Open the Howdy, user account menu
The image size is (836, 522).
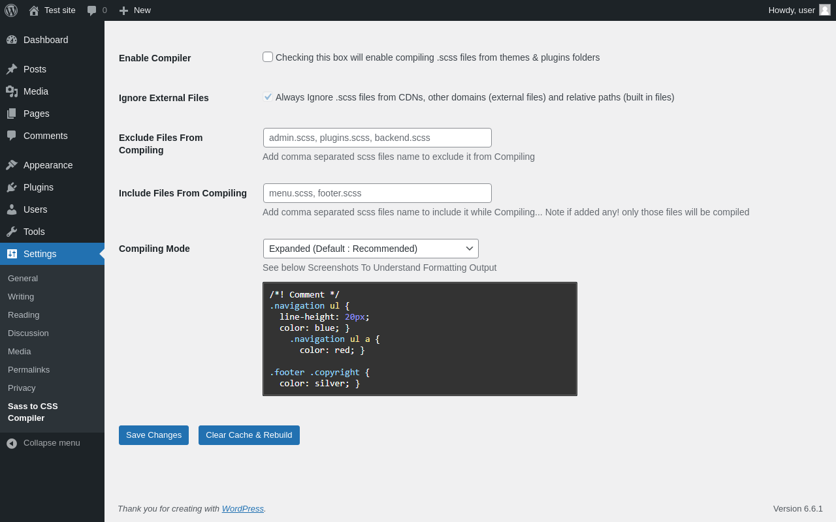[799, 10]
